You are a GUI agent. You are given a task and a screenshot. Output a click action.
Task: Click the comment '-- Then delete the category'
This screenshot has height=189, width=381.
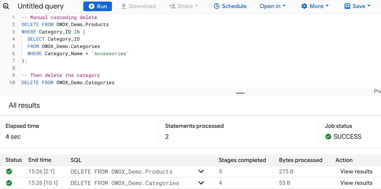(61, 75)
